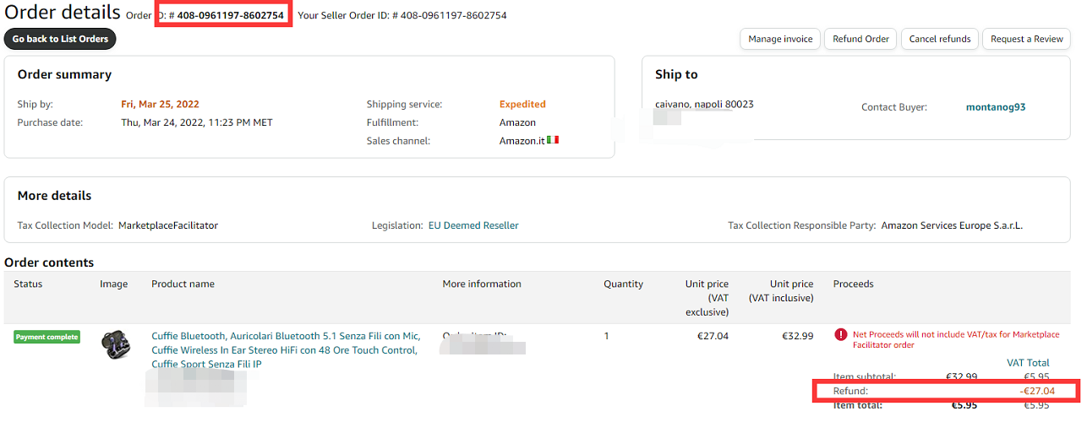This screenshot has width=1087, height=422.
Task: Click the Ship by date Fri, Mar 25, 2022
Action: pos(160,104)
